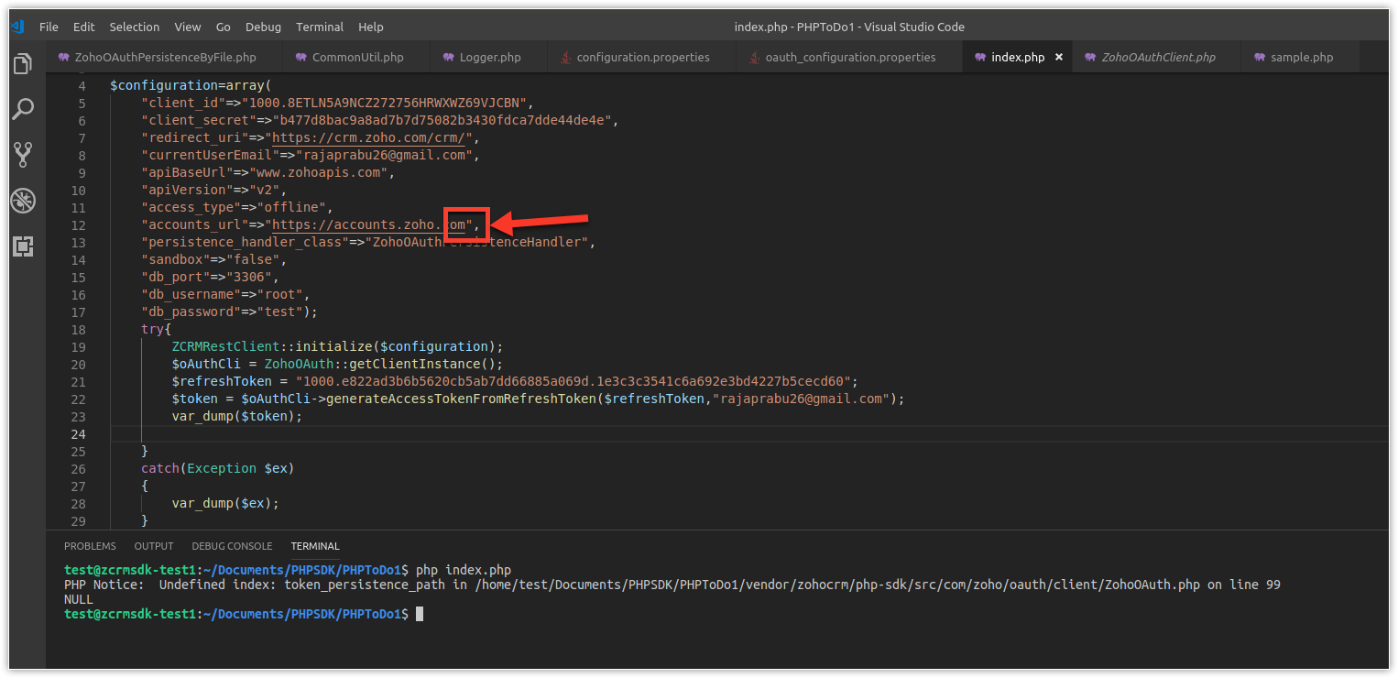Open the Go menu
This screenshot has height=678, width=1398.
coord(224,27)
